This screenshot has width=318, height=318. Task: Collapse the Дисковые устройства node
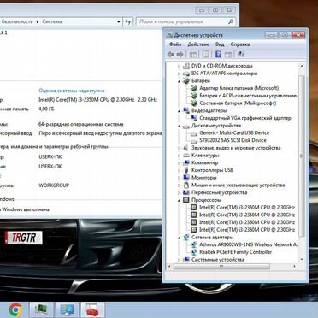coord(180,126)
